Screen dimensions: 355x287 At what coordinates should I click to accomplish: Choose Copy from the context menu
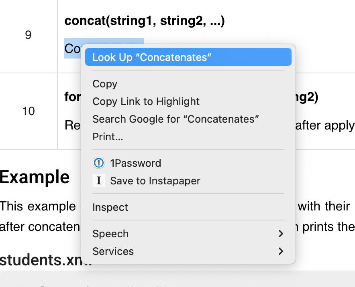[105, 84]
